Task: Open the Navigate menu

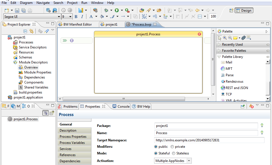Action: pos(43,3)
